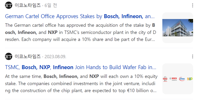Open the three-dot menu for German Cartel article
Image resolution: width=199 pixels, height=100 pixels.
193,5
